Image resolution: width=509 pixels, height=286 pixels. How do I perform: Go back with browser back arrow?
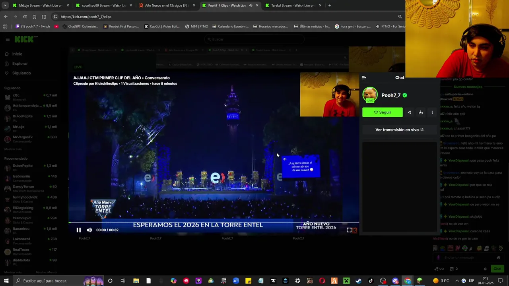(x=6, y=17)
